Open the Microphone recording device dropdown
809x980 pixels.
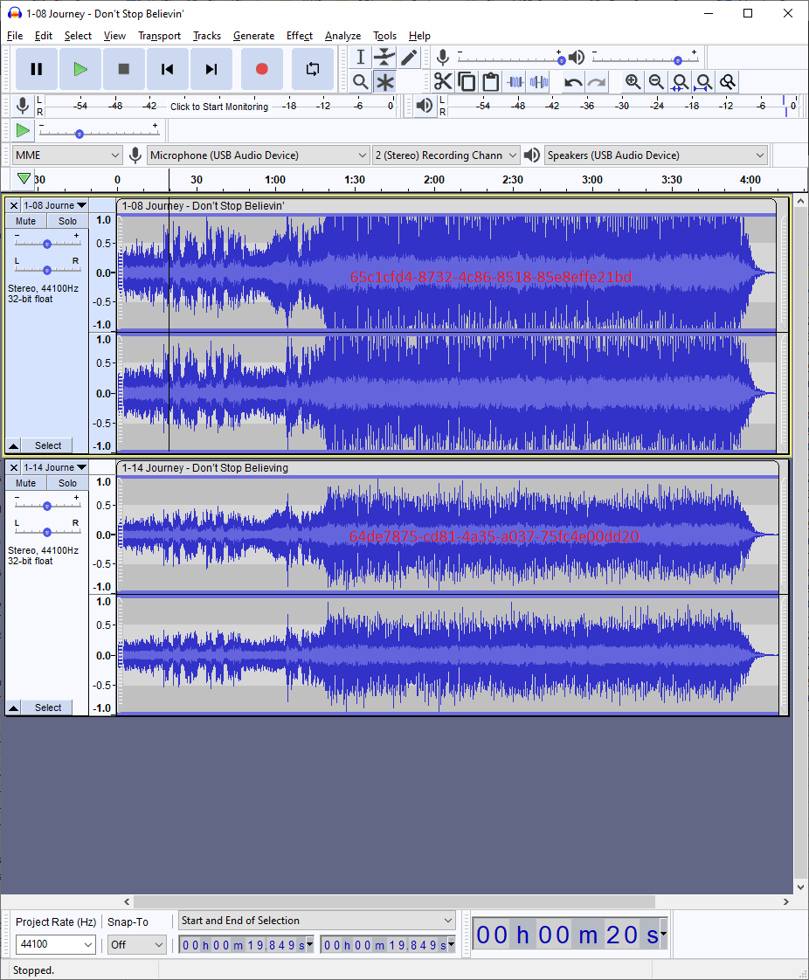[259, 155]
